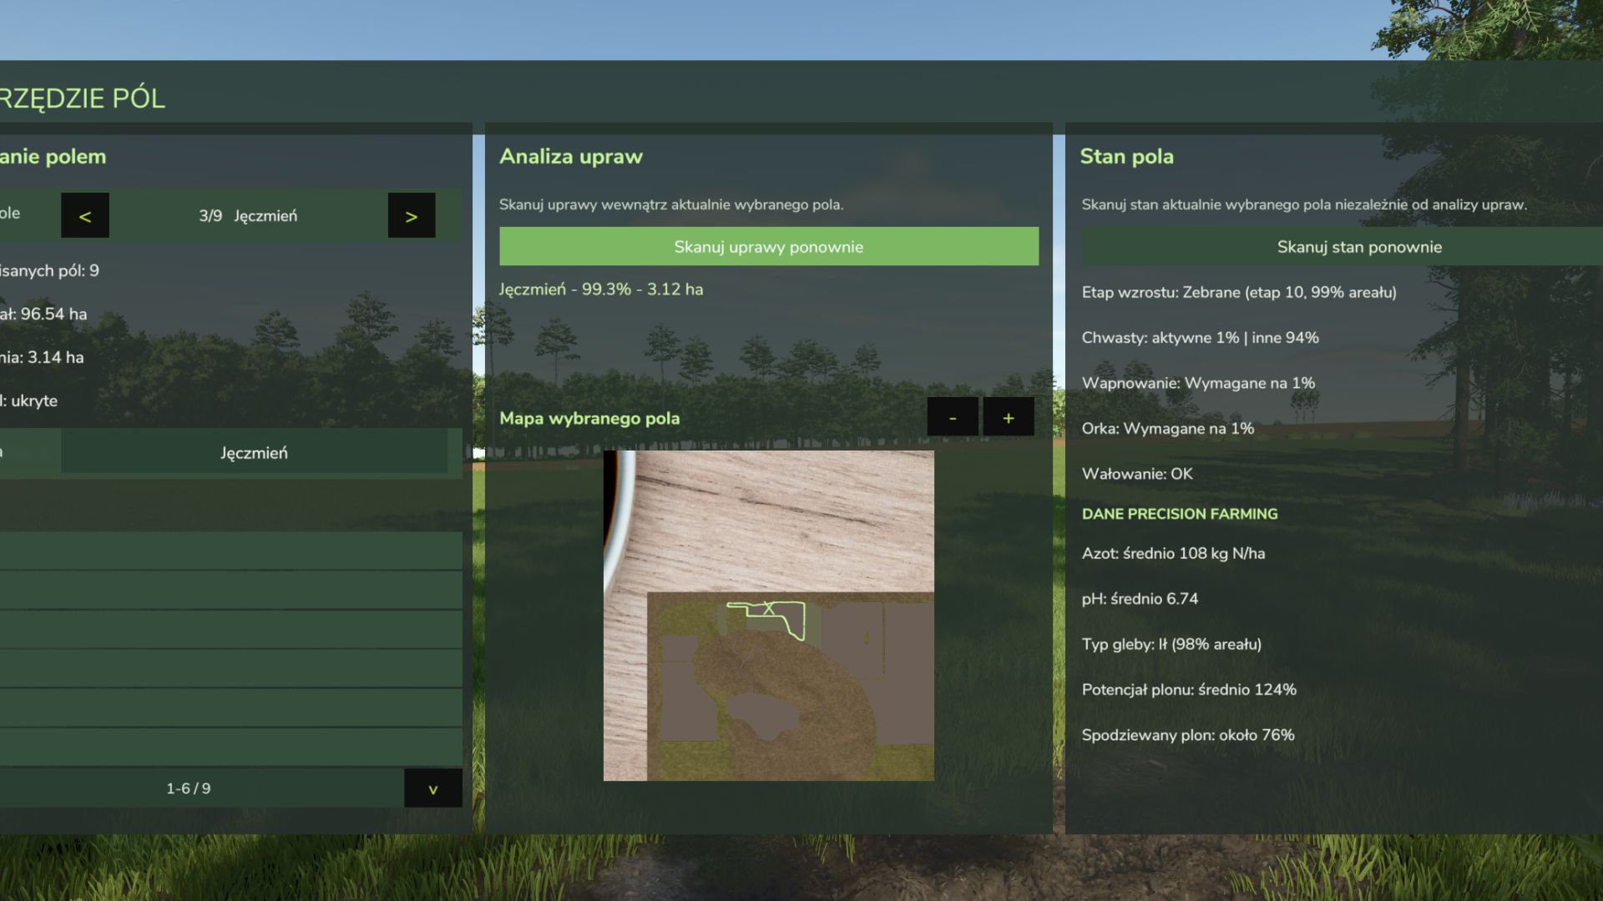Click the Analiza upraw panel heading

571,156
